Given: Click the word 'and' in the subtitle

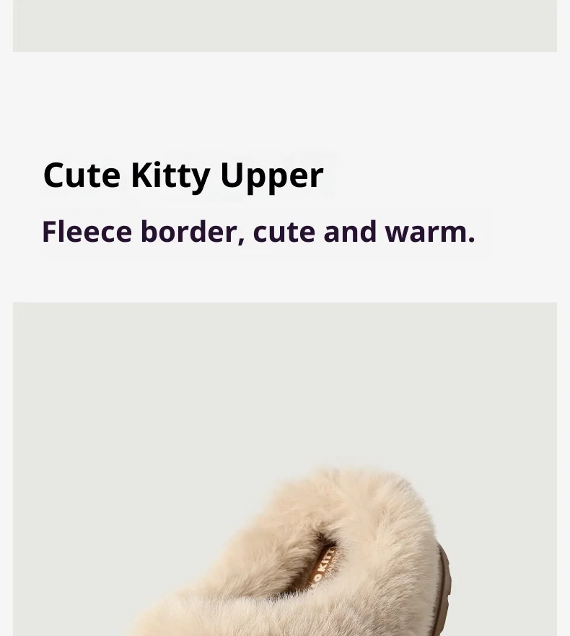Looking at the screenshot, I should point(350,232).
